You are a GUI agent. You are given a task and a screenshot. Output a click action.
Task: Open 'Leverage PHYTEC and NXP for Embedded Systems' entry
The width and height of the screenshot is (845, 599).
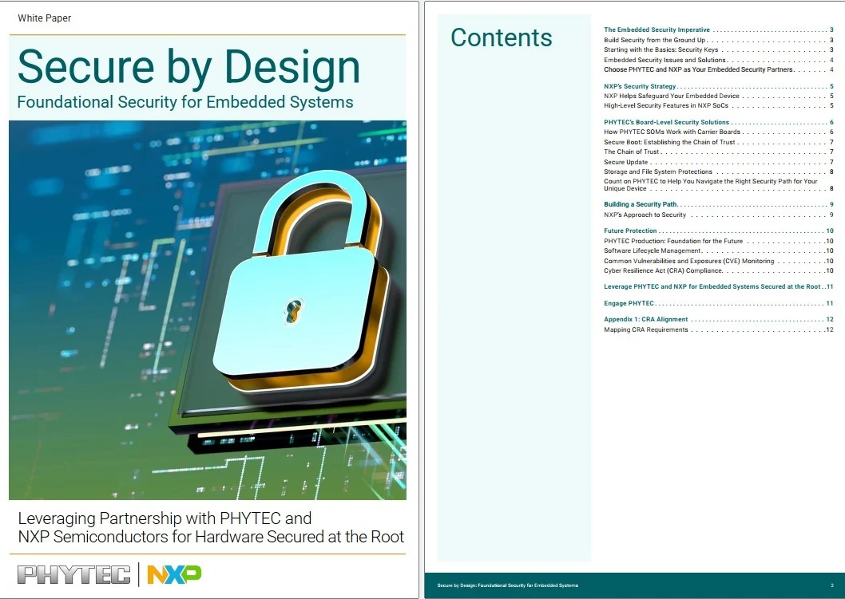(x=718, y=287)
